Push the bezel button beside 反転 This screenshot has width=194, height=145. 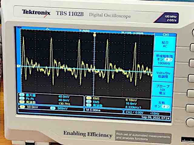coord(190,108)
